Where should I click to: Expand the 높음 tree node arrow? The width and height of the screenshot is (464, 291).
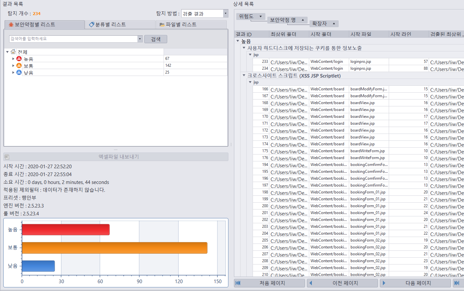[13, 59]
